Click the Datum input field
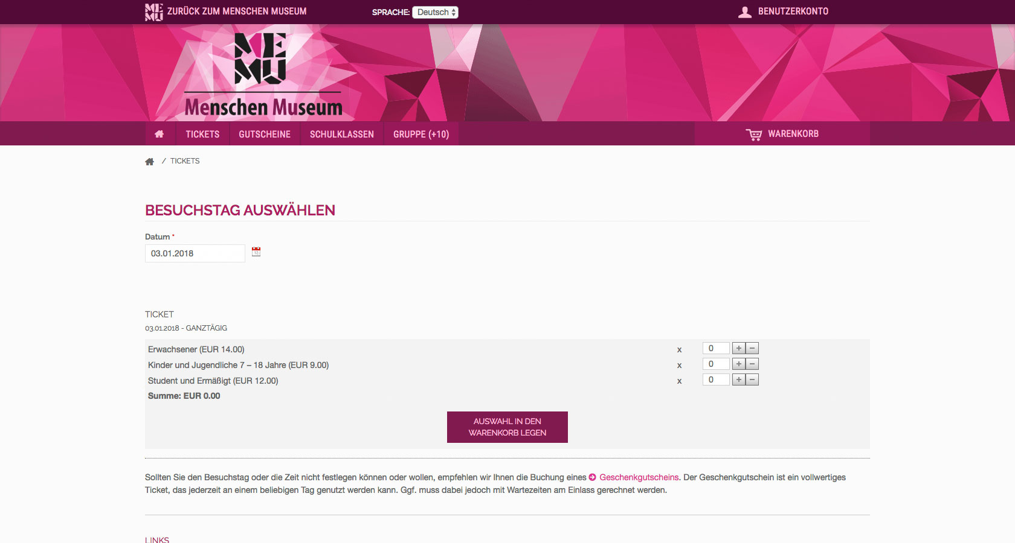Image resolution: width=1015 pixels, height=543 pixels. tap(195, 253)
